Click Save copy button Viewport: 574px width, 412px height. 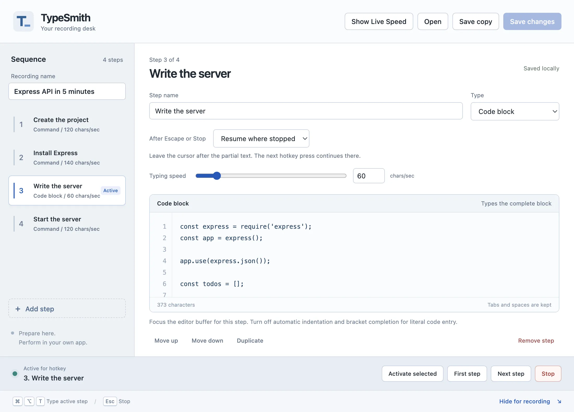pyautogui.click(x=476, y=21)
